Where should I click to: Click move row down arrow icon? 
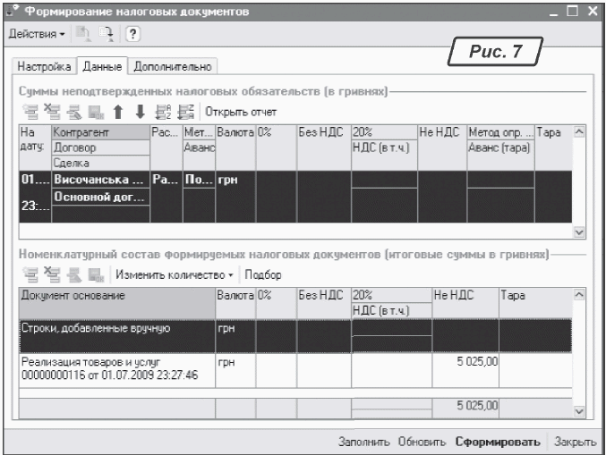pos(140,112)
